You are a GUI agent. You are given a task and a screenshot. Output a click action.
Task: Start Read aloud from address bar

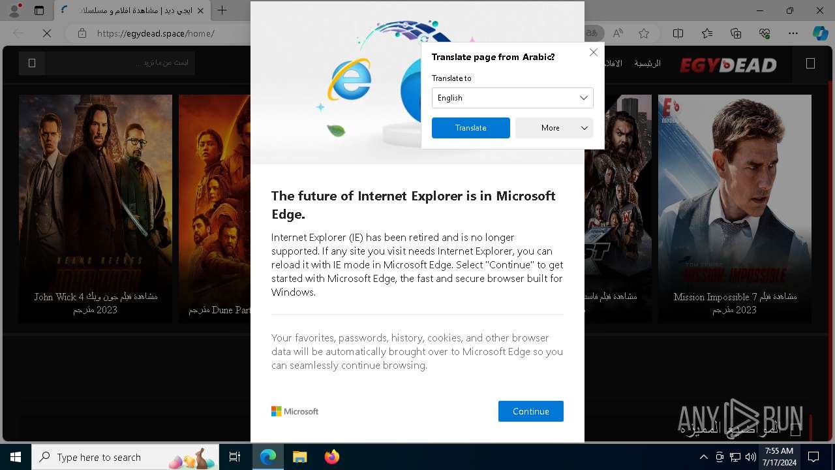tap(618, 33)
